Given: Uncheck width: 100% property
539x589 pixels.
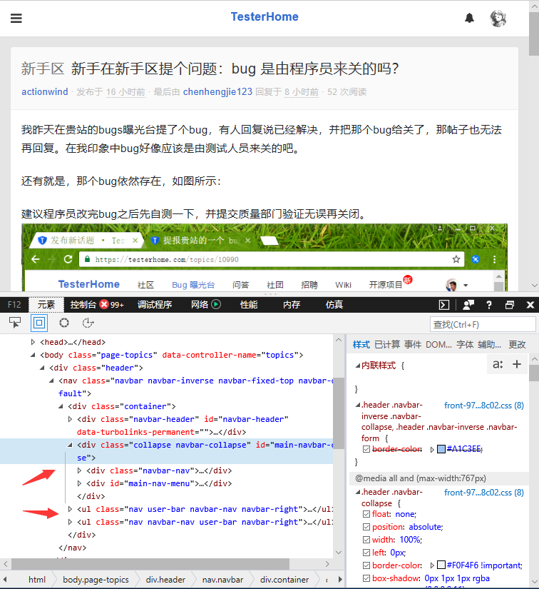Looking at the screenshot, I should point(366,540).
